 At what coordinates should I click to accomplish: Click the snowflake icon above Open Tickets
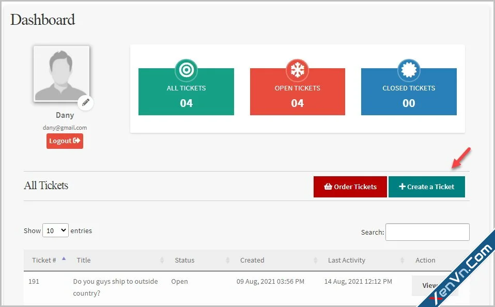pos(297,69)
